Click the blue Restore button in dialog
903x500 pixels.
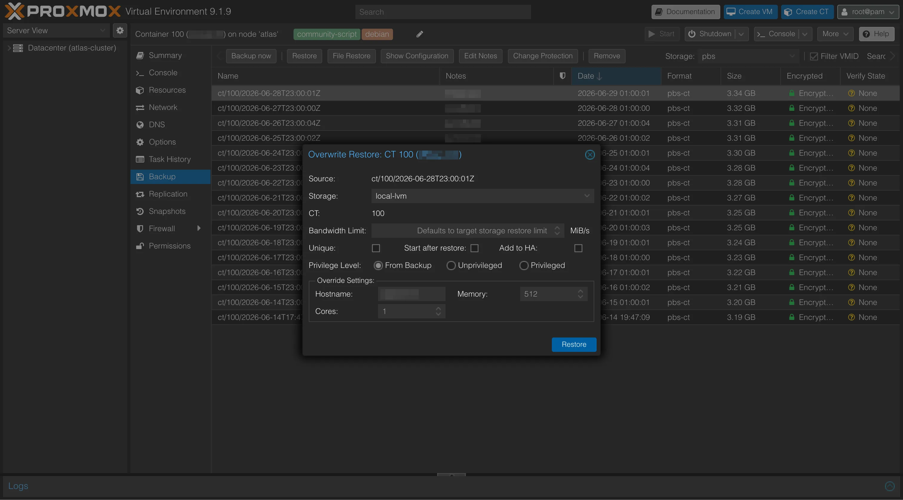[x=574, y=344]
